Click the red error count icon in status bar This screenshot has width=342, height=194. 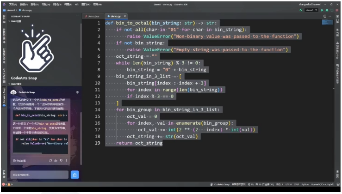tap(3, 184)
